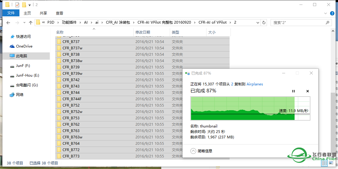
Task: Switch to the 共享 ribbon tab
Action: (x=43, y=13)
